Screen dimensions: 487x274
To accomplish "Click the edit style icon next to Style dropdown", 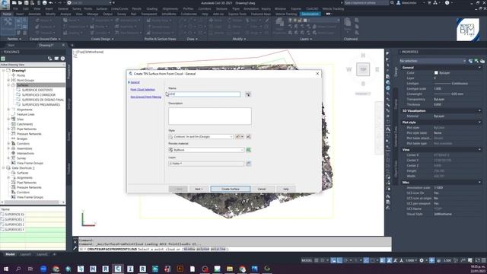I will coord(237,137).
